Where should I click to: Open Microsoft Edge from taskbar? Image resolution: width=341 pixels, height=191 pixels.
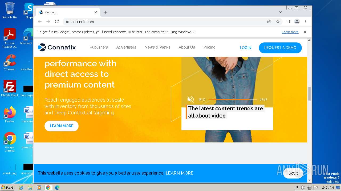tap(57, 188)
